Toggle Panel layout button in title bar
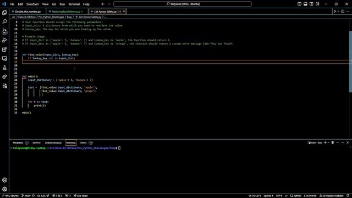 [305, 4]
